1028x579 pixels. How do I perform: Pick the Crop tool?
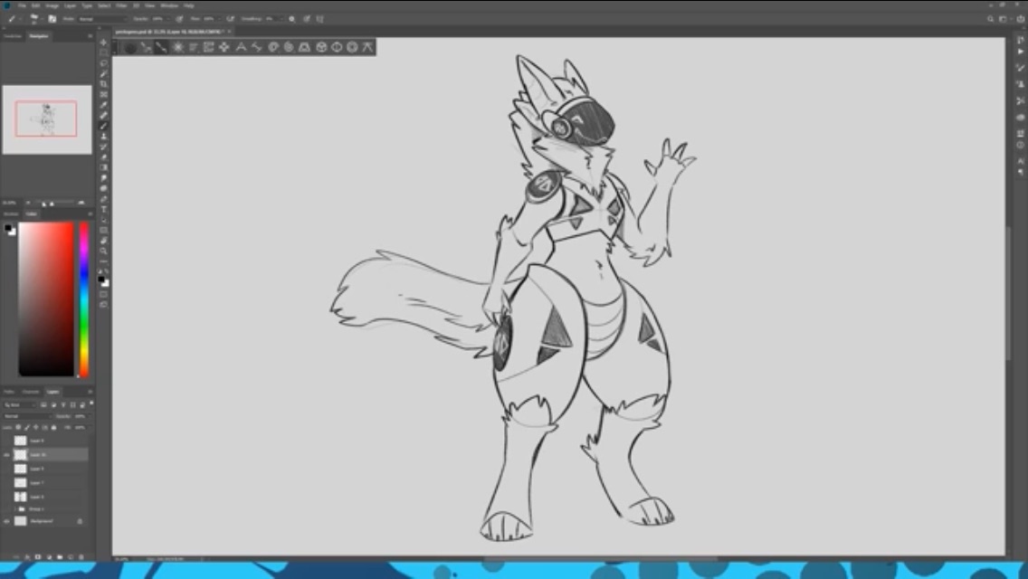point(104,84)
